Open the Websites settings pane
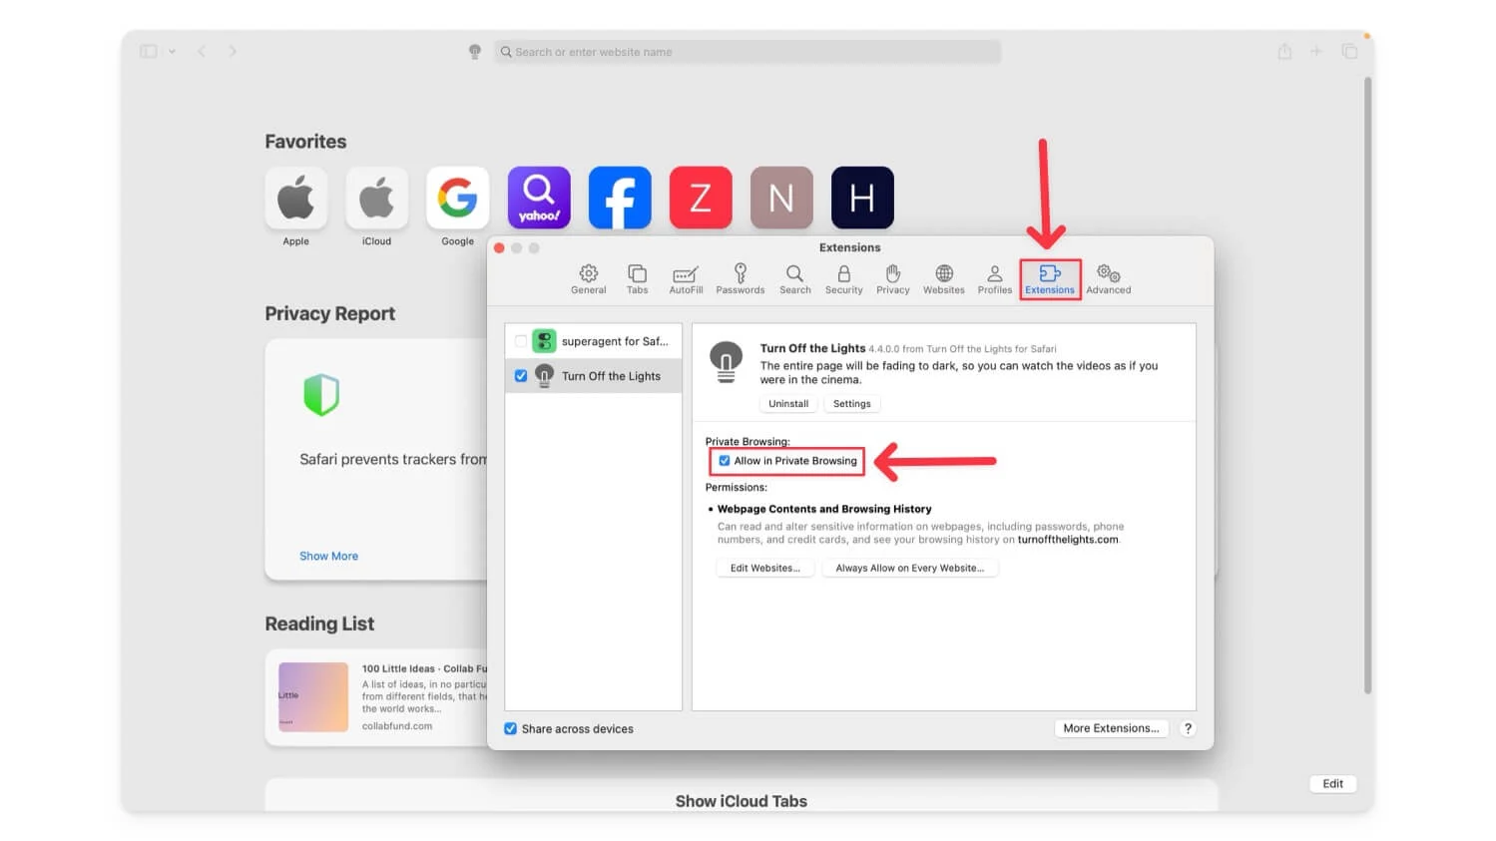1496x841 pixels. [x=943, y=278]
